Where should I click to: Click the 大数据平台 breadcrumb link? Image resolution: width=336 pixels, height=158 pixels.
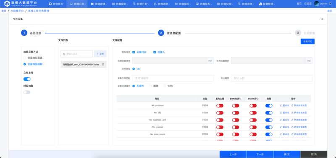[17, 11]
